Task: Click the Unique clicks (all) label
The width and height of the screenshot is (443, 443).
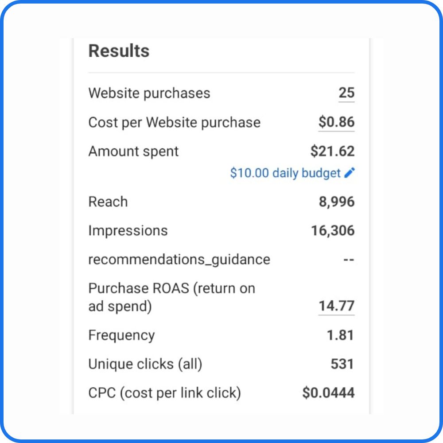Action: point(145,364)
